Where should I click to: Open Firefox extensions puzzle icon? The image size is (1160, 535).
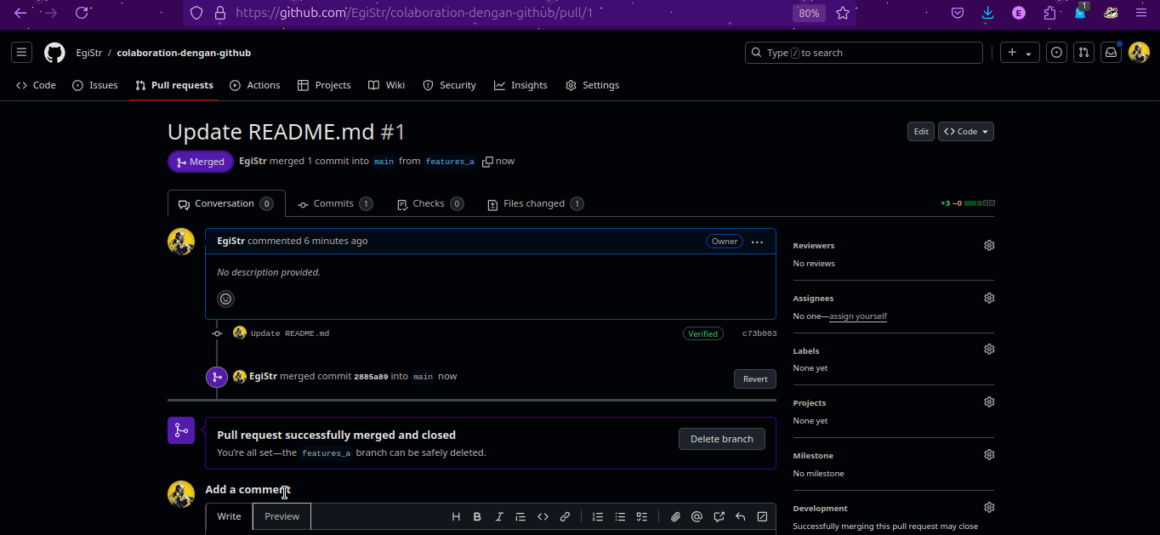(x=1049, y=13)
